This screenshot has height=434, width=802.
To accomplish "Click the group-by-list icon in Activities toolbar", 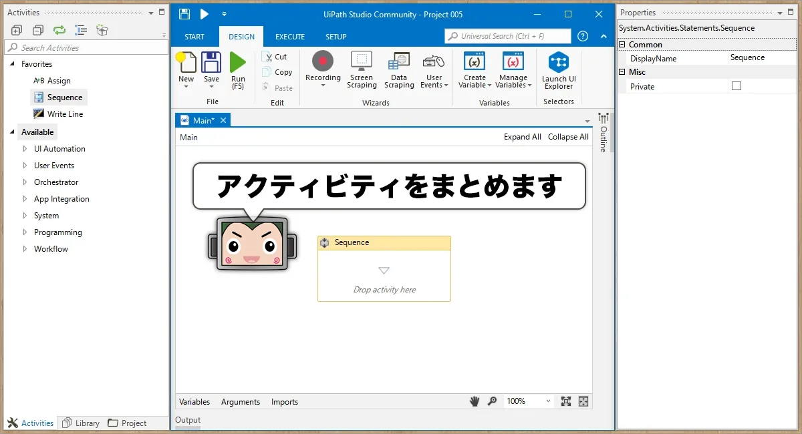I will (x=81, y=30).
